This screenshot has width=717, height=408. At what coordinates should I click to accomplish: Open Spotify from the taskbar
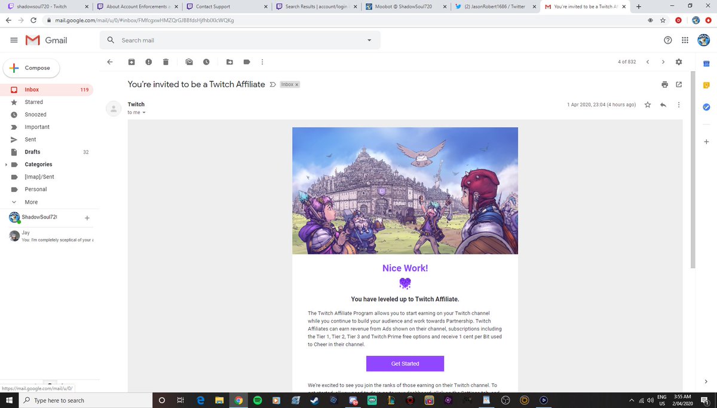click(x=257, y=400)
